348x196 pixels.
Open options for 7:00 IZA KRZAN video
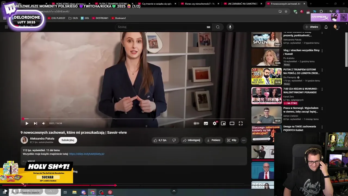point(322,89)
